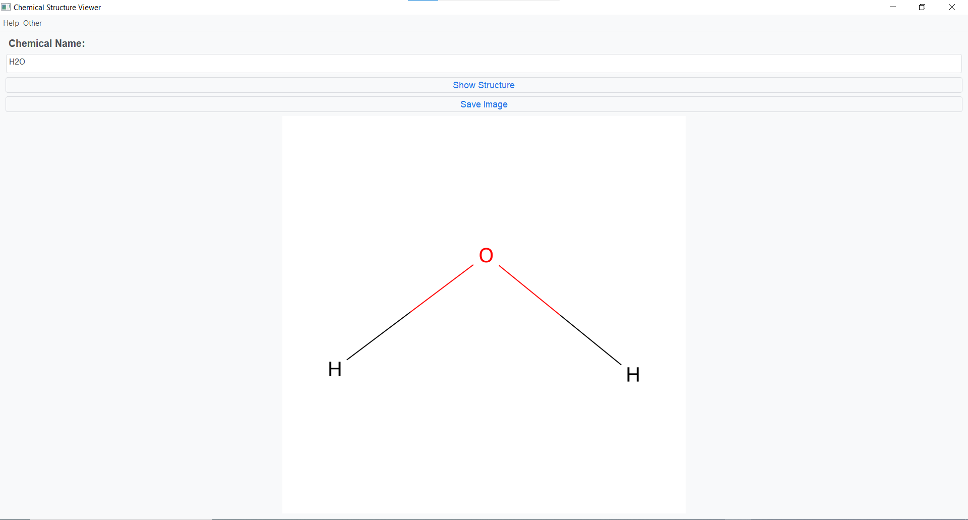Minimize the Chemical Structure Viewer window
This screenshot has height=520, width=968.
pos(893,7)
